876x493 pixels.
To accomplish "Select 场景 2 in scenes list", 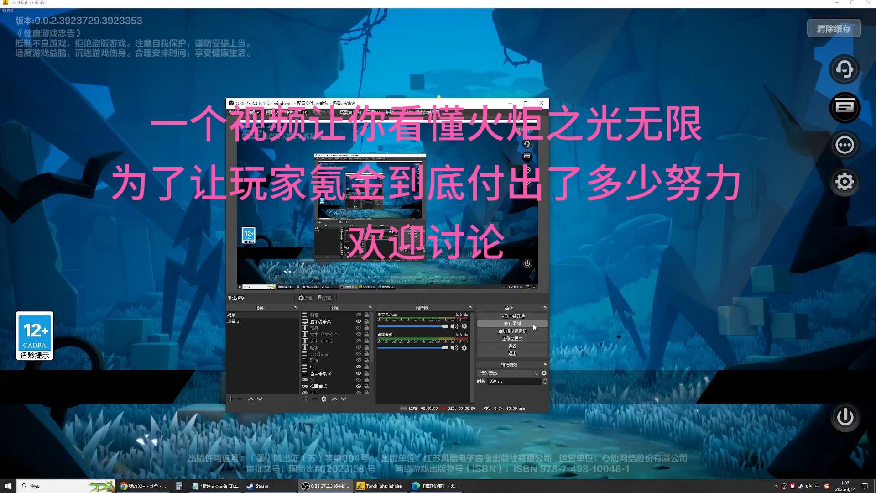I will tap(262, 321).
